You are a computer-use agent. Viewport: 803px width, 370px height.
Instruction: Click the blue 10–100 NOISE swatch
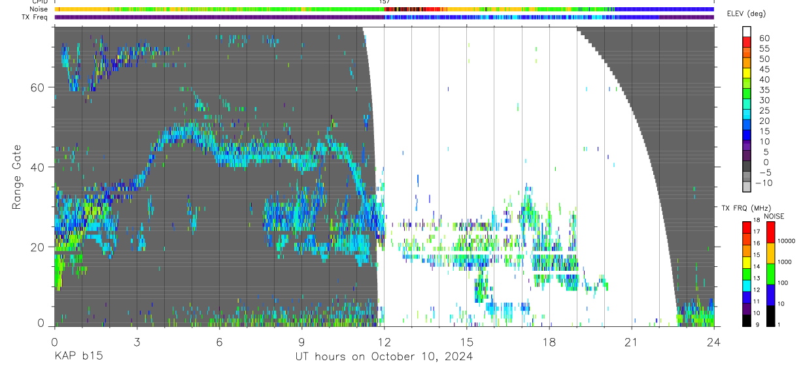(x=770, y=294)
